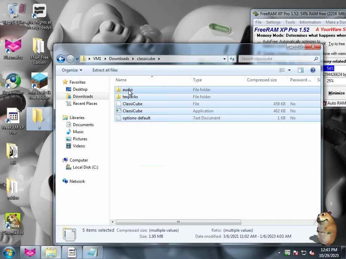Expand the VM1 breadcrumb arrow
This screenshot has width=346, height=259.
point(105,59)
